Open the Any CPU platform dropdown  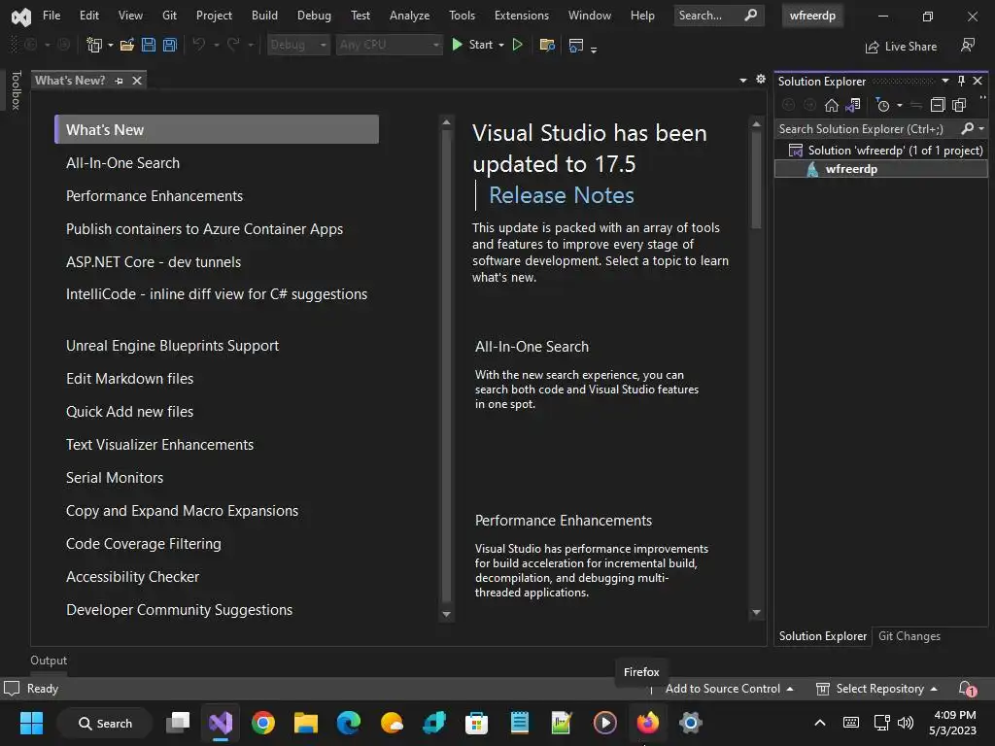389,45
